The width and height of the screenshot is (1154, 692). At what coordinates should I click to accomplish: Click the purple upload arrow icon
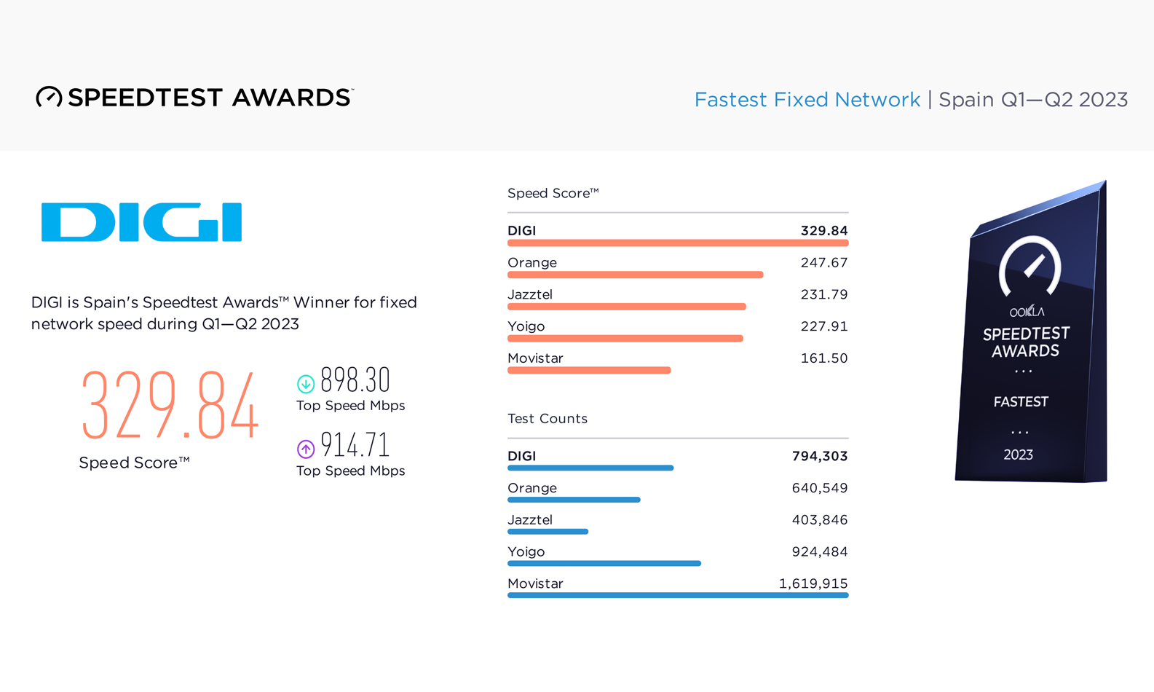pos(306,449)
